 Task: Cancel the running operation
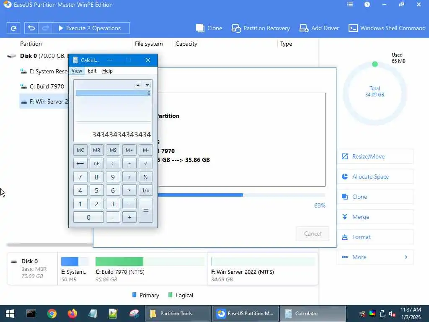[312, 234]
